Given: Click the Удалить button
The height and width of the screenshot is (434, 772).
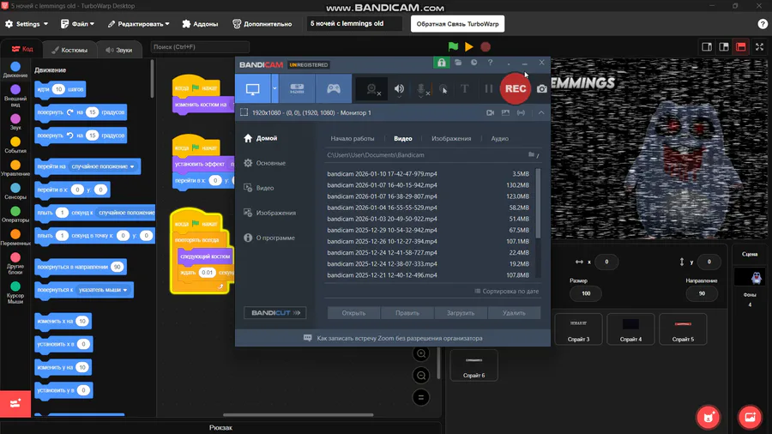Looking at the screenshot, I should [514, 313].
